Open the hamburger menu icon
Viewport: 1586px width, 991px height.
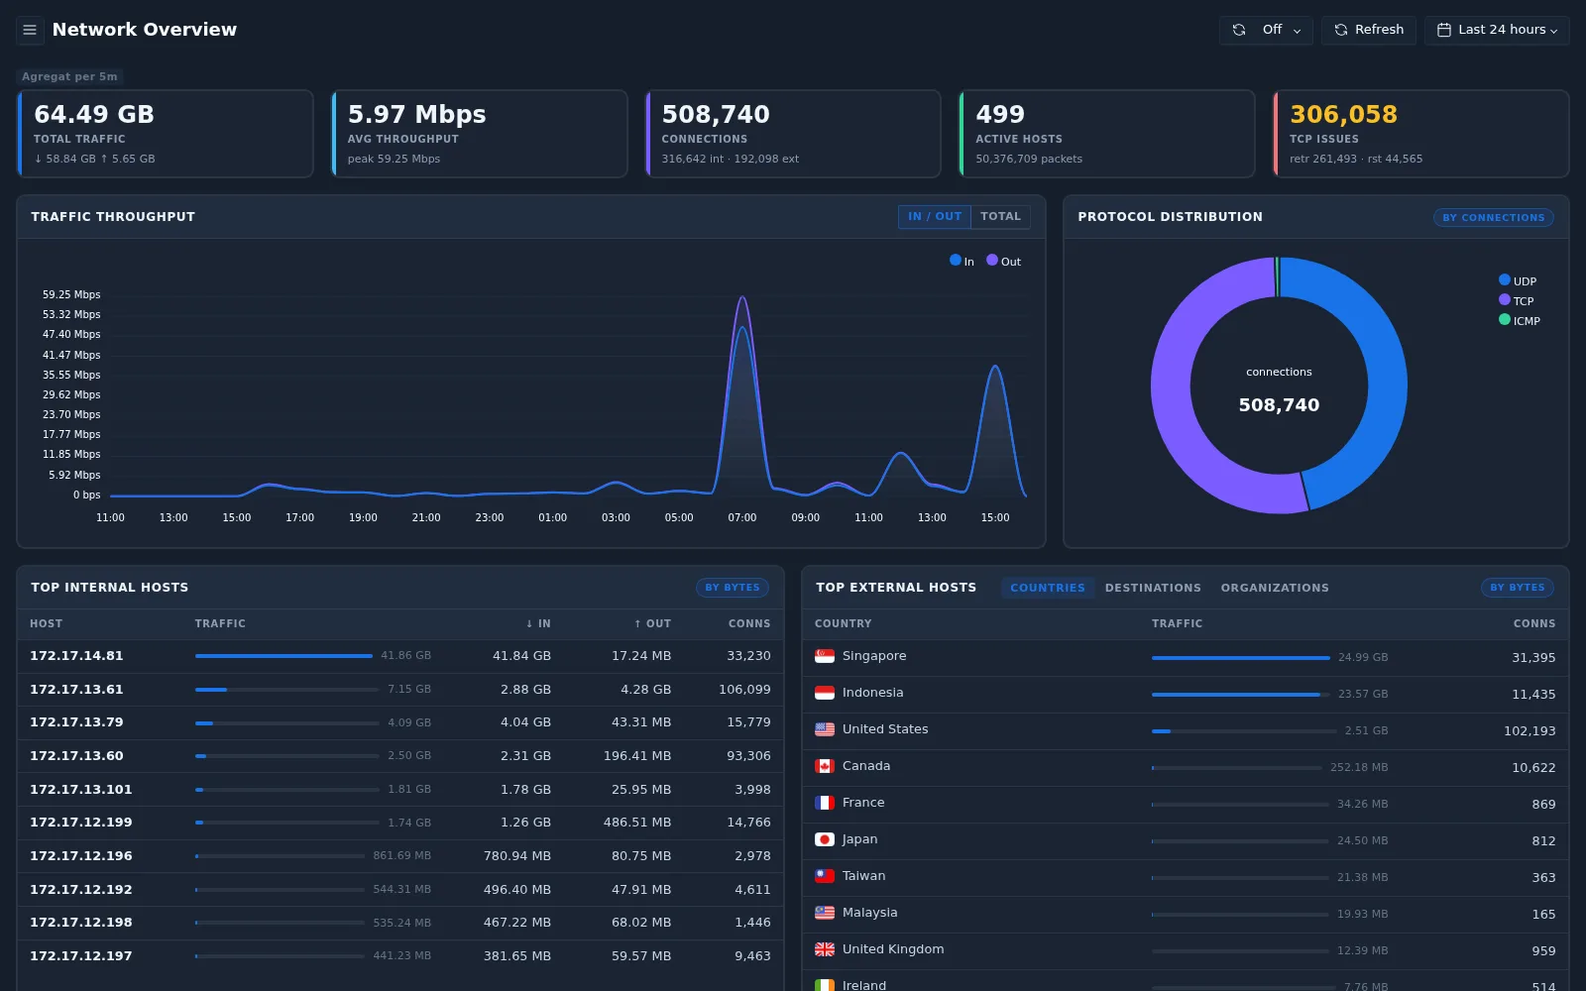[30, 30]
